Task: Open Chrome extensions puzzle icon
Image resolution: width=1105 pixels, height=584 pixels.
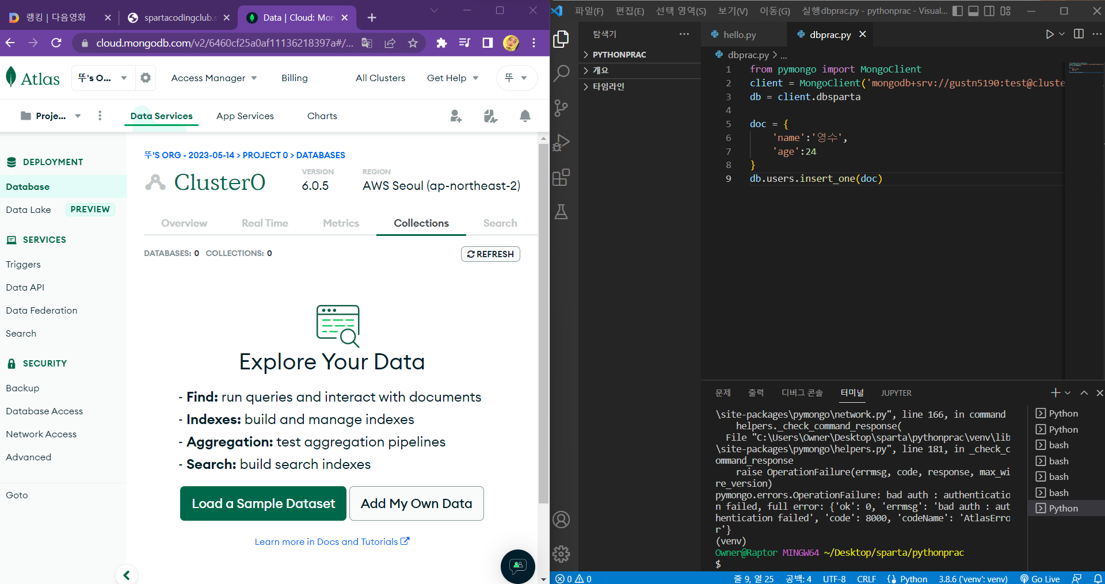Action: [441, 43]
